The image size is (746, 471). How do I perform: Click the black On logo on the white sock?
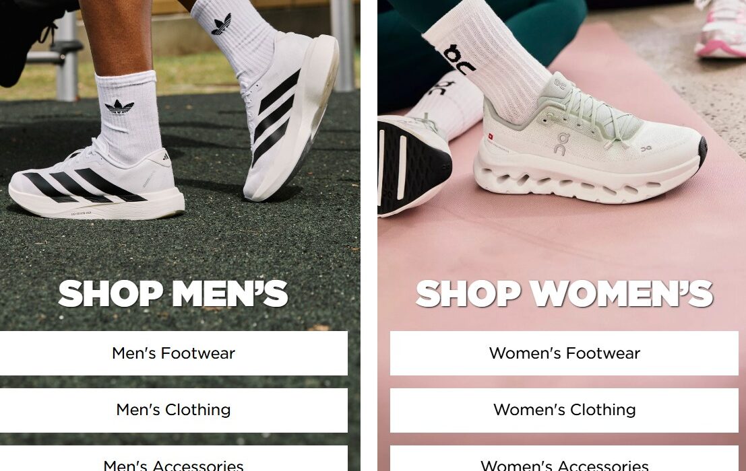pos(458,59)
